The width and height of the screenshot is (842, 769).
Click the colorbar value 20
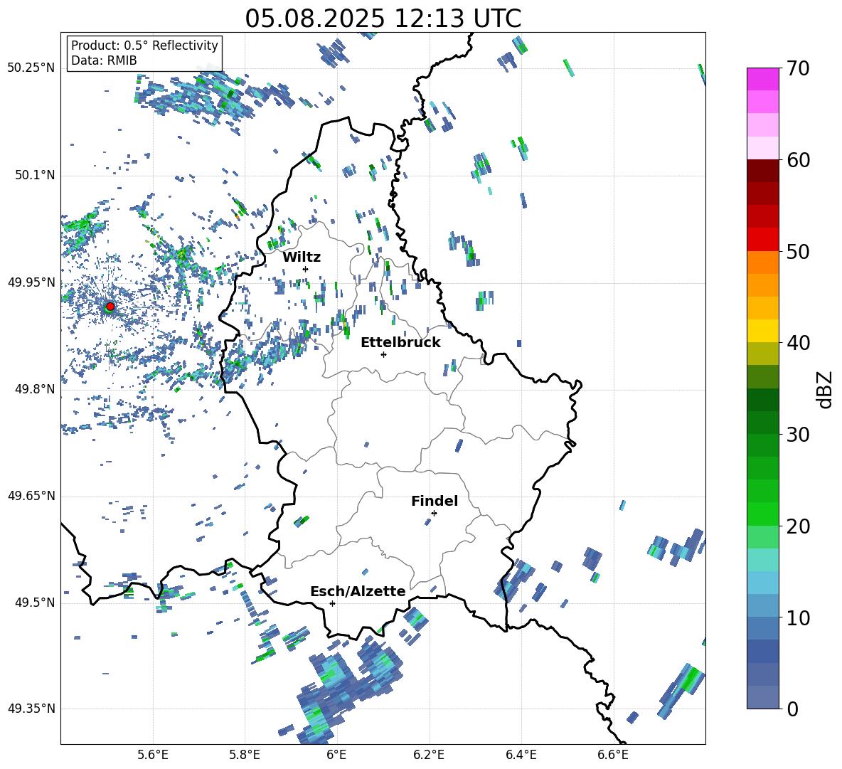[798, 526]
